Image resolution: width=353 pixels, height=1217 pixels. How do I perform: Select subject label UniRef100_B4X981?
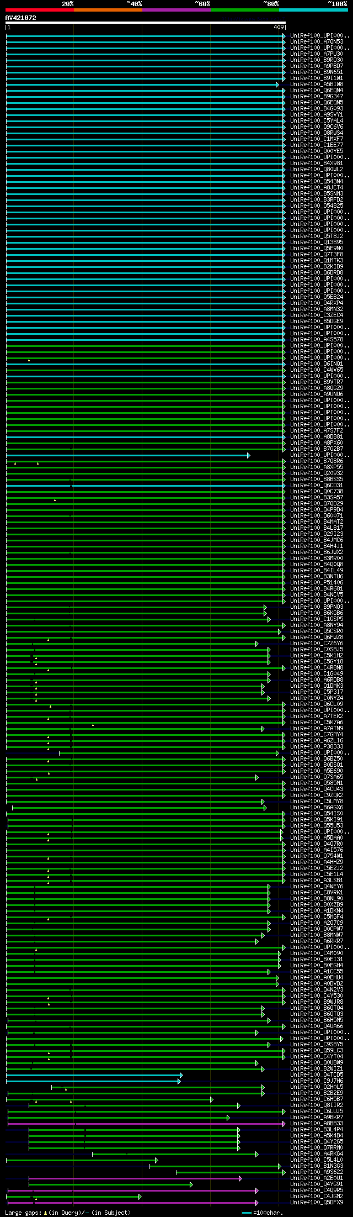(x=317, y=164)
